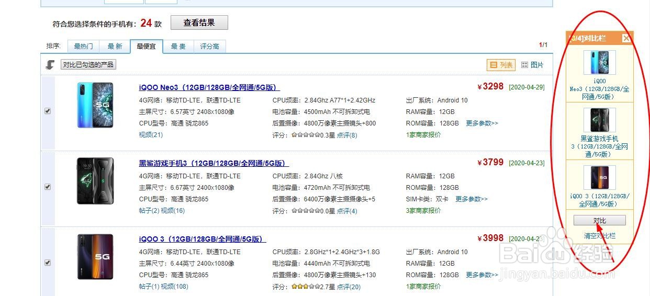This screenshot has height=296, width=650.
Task: Open 3家商家报价 for 黑鲨游戏手机3
Action: pyautogui.click(x=423, y=211)
